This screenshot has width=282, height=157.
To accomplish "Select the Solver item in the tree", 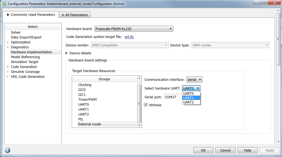I will tap(16, 32).
